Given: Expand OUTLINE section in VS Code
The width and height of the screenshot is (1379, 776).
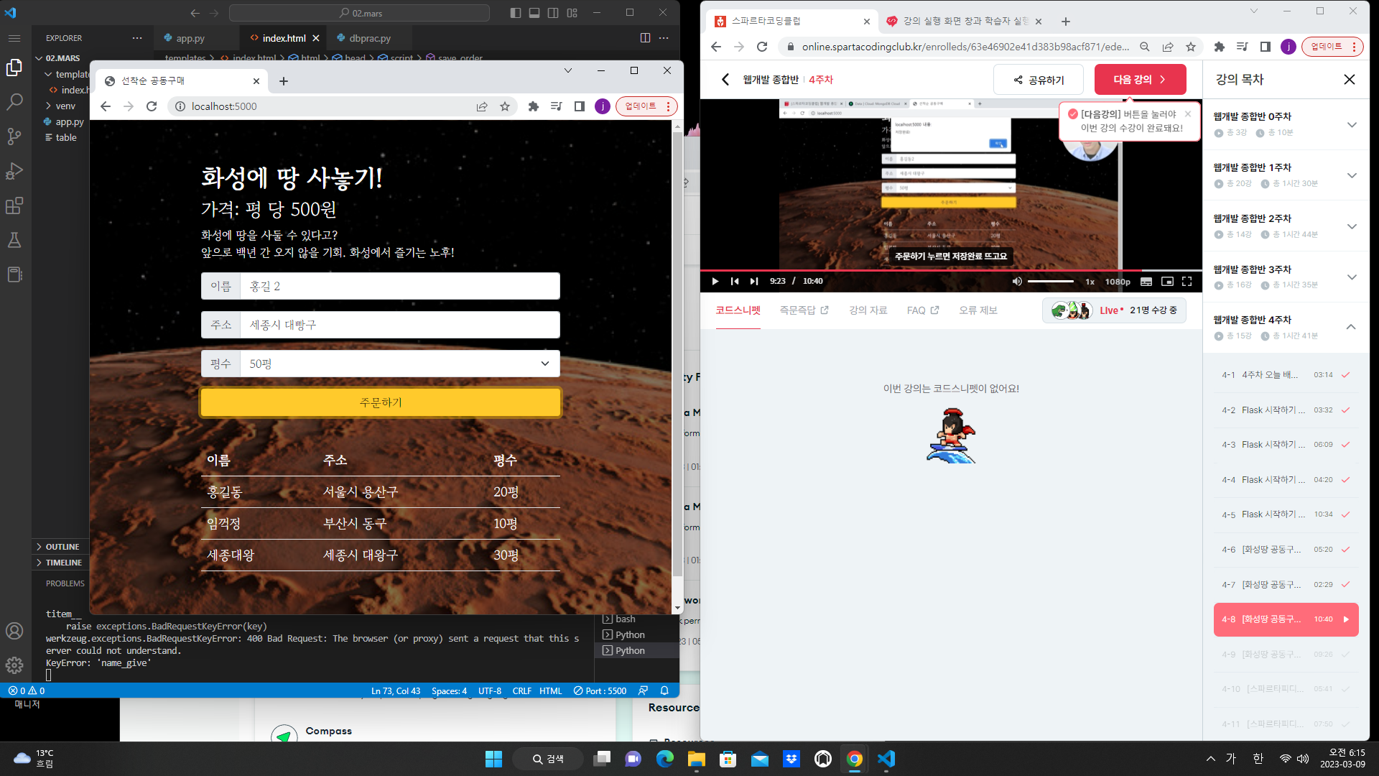Looking at the screenshot, I should 61,547.
